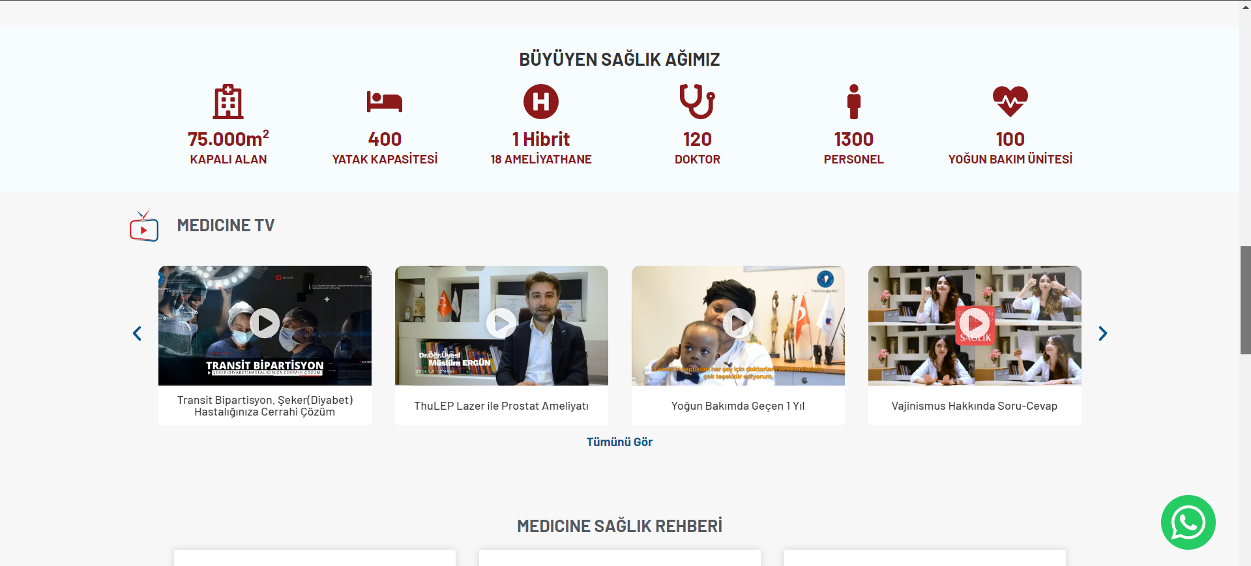Open the Vajinismus Hakkında Soru-Cevap title
Image resolution: width=1251 pixels, height=566 pixels.
[975, 406]
